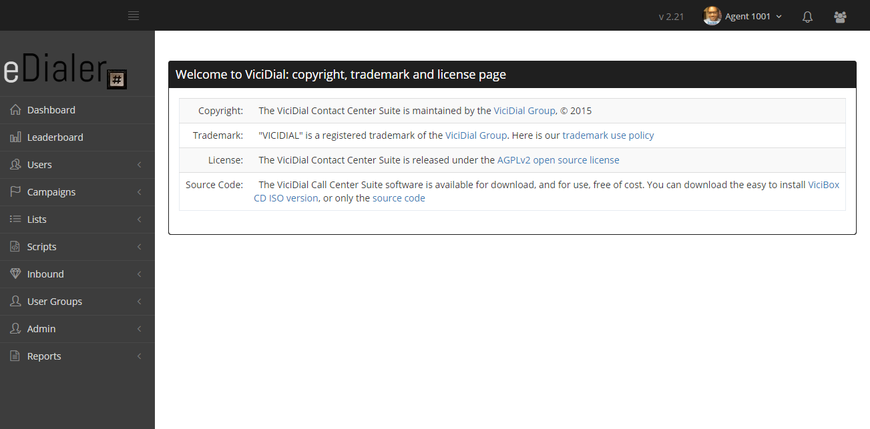Open VicidDial Group link in Copyright row
Screen dimensions: 870x429
(524, 111)
